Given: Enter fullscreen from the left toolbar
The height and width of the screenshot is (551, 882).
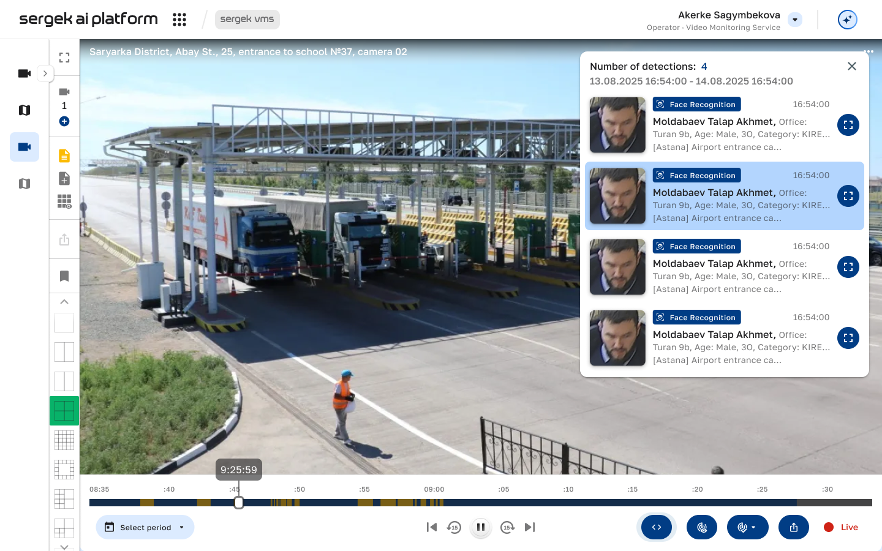Looking at the screenshot, I should pyautogui.click(x=64, y=58).
